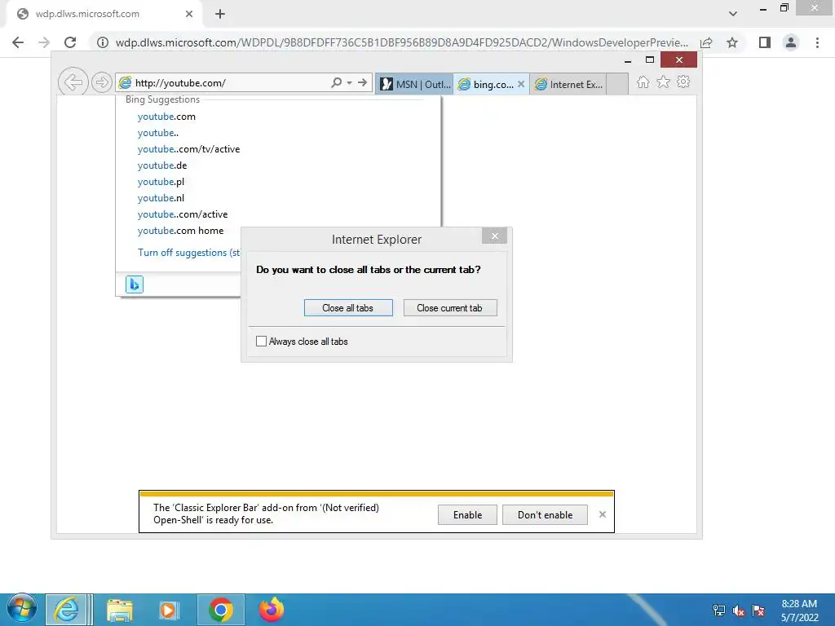Click Don't enable button
This screenshot has height=626, width=835.
pos(545,515)
